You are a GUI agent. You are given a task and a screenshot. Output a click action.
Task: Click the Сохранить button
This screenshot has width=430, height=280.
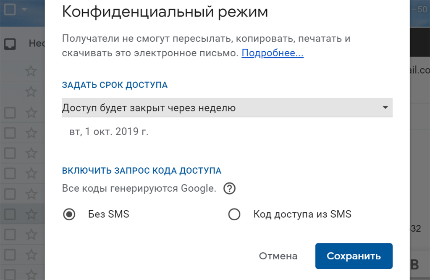354,256
